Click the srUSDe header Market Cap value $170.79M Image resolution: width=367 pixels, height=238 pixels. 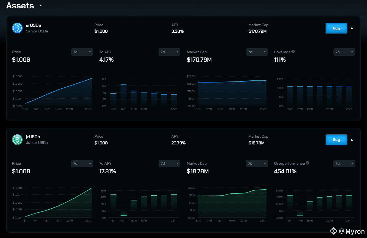click(257, 31)
